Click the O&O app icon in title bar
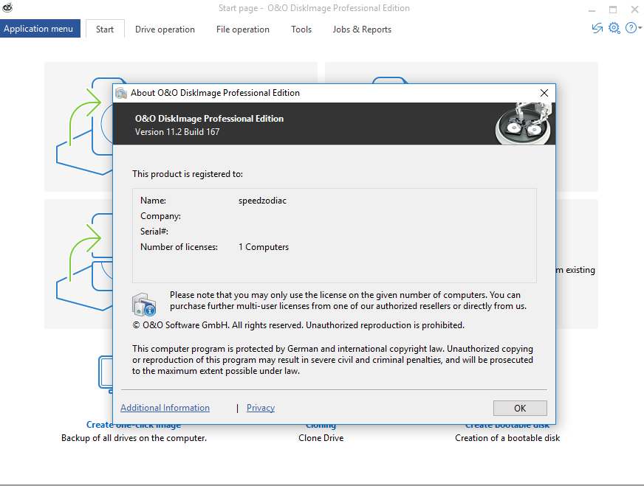This screenshot has width=644, height=486. (x=7, y=7)
